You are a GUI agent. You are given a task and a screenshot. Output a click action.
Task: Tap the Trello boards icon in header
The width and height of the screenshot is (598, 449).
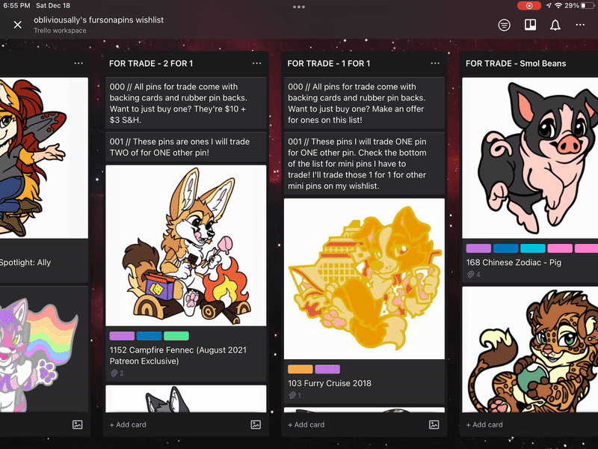(x=529, y=25)
